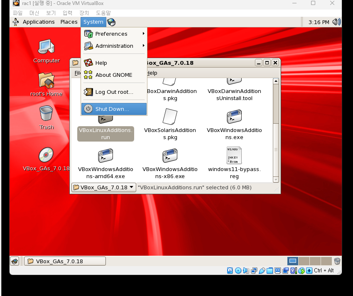Choose Help from the System menu

(114, 63)
